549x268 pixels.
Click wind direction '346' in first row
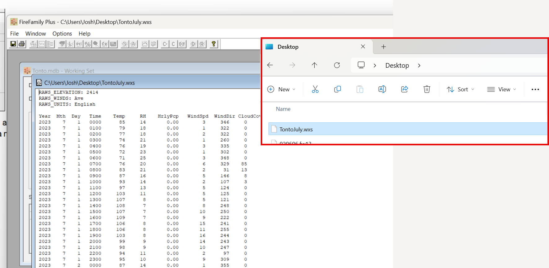click(225, 122)
